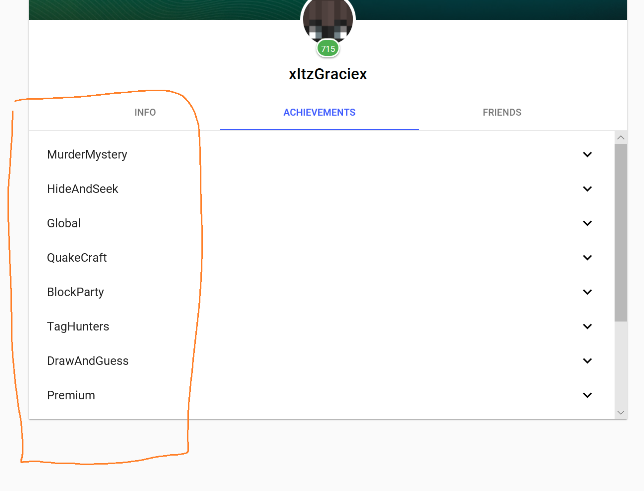Click the DrawAndGuess category label
The height and width of the screenshot is (491, 644).
(88, 361)
